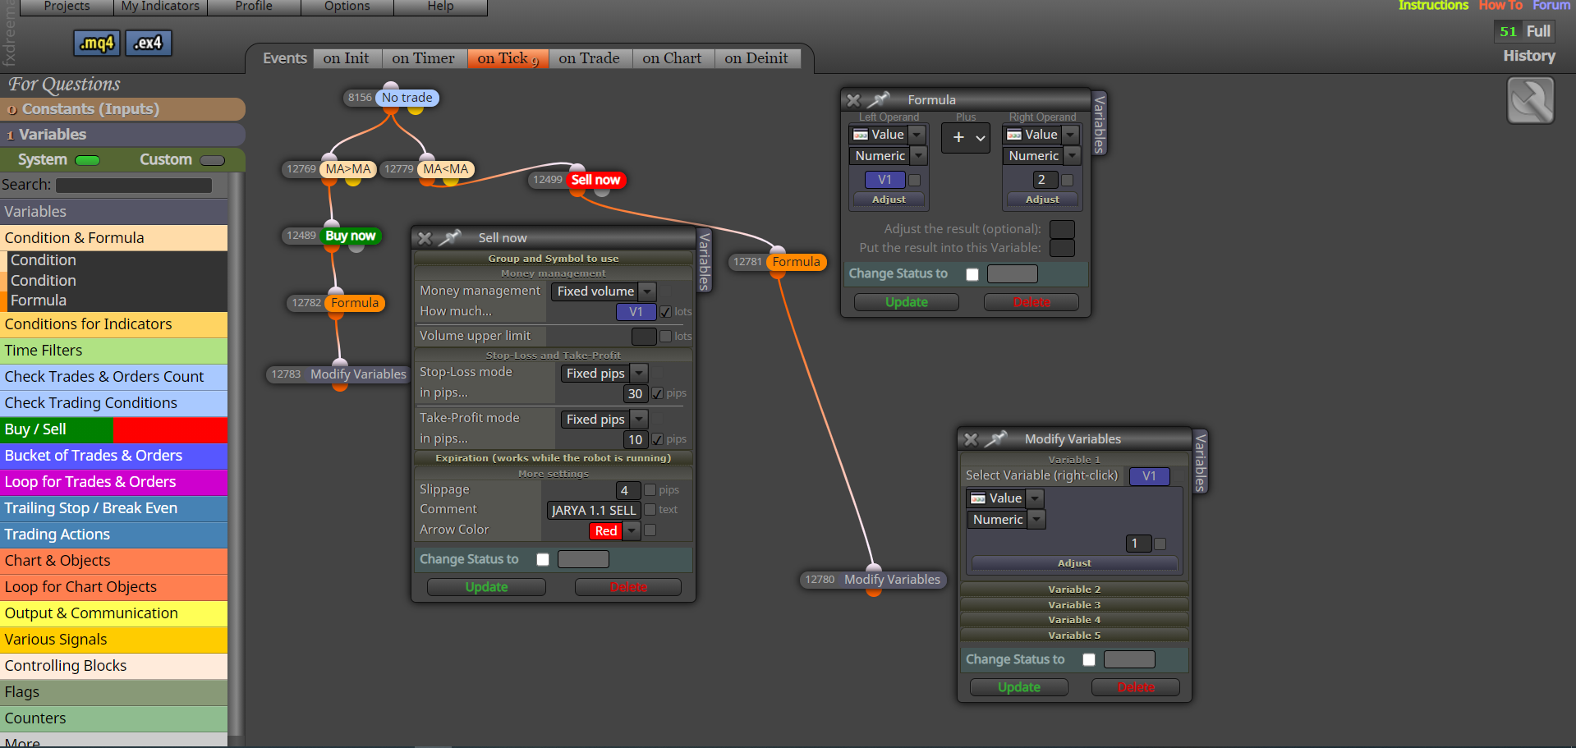Download the .ex4 compiled file
The image size is (1576, 748).
click(149, 43)
